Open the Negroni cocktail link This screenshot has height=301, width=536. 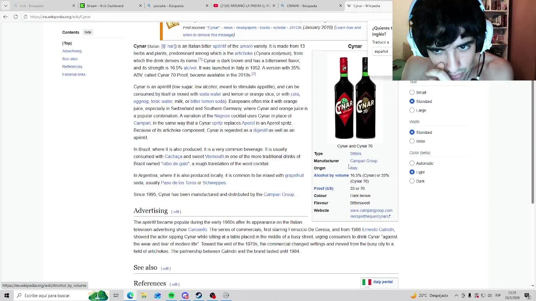pyautogui.click(x=222, y=116)
